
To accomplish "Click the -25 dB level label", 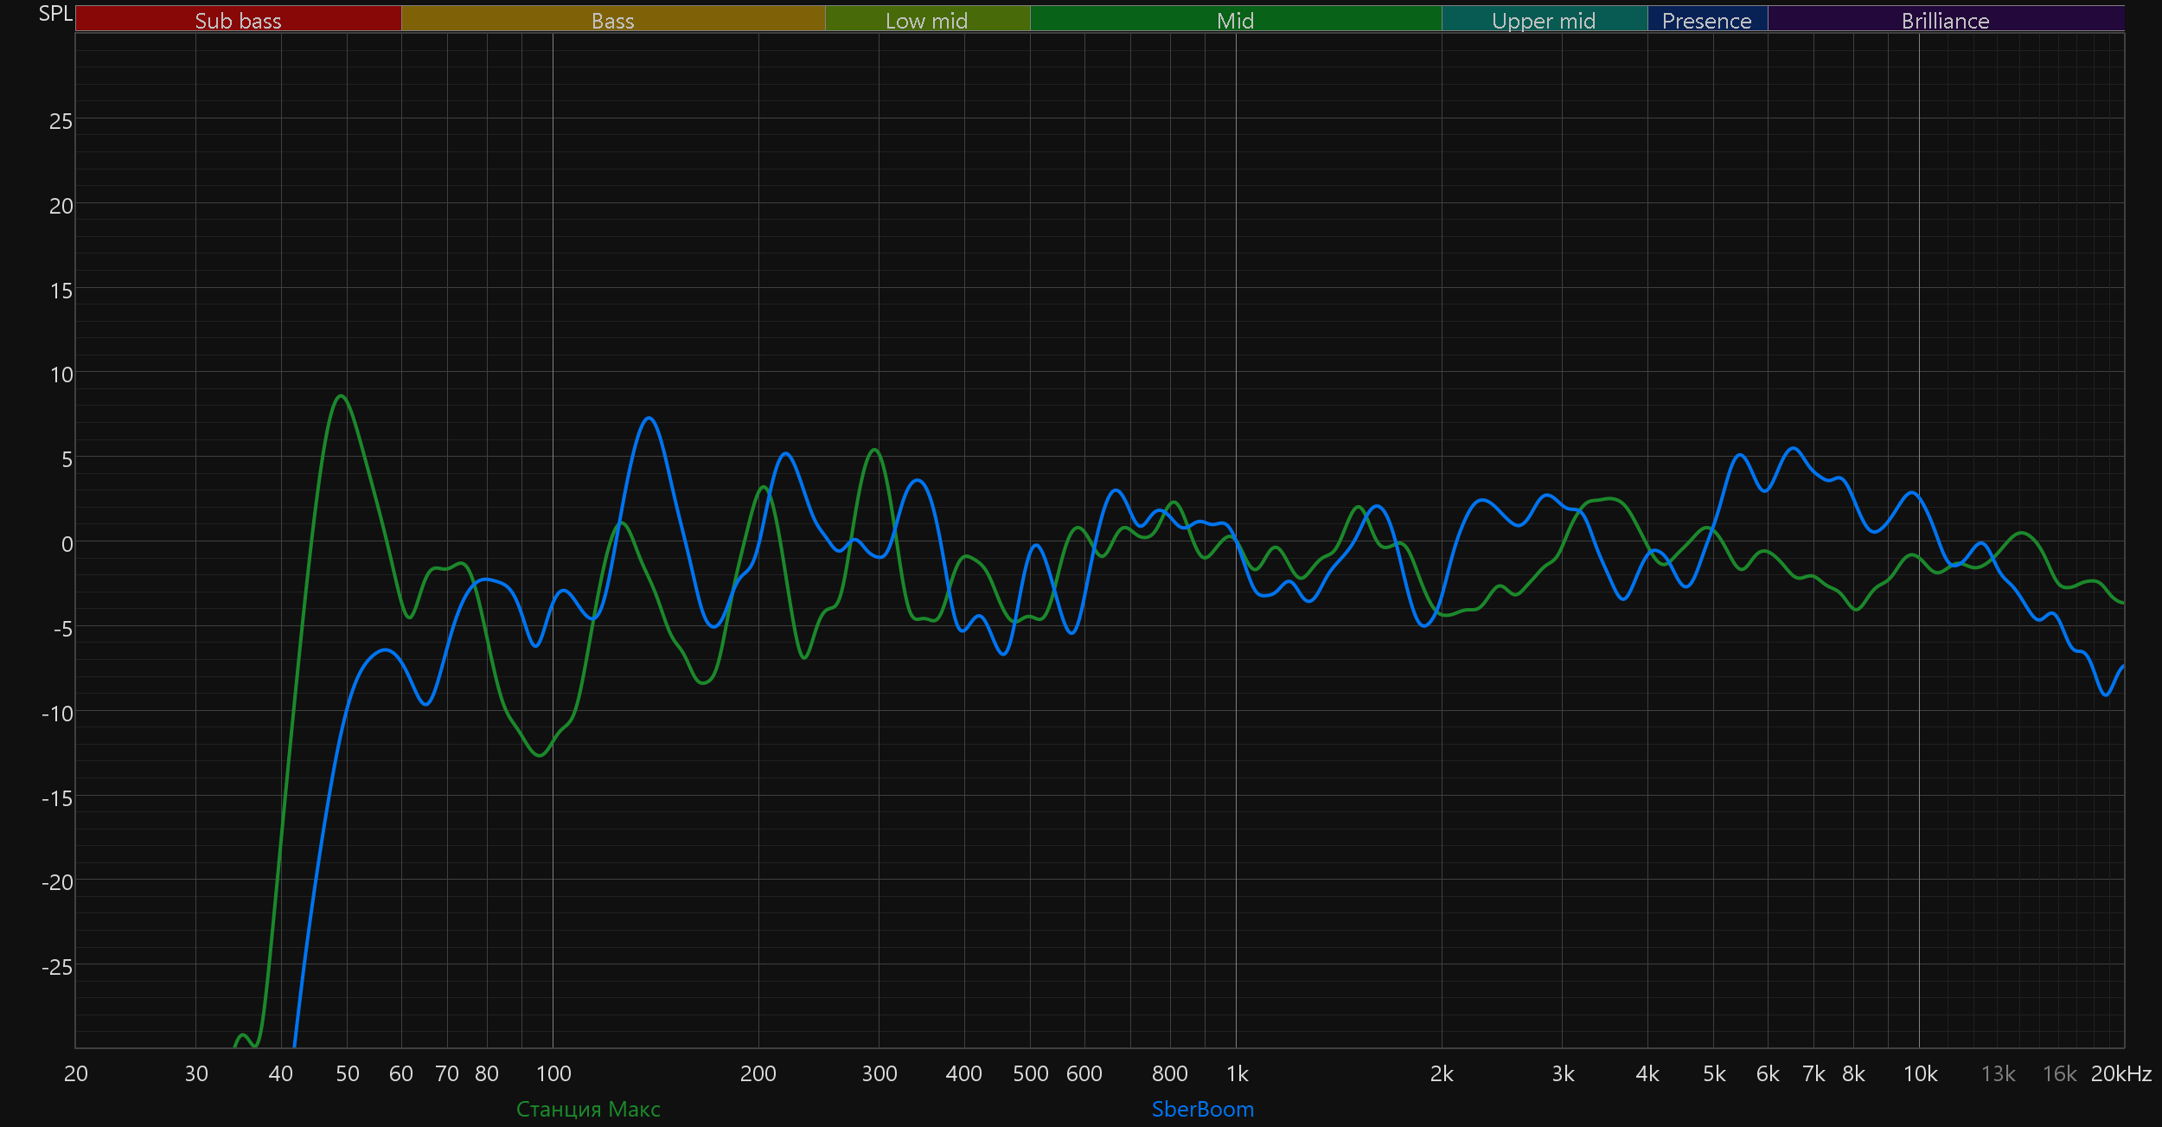I will coord(57,967).
